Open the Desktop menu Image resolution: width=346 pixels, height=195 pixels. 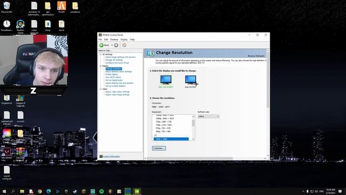(x=114, y=40)
